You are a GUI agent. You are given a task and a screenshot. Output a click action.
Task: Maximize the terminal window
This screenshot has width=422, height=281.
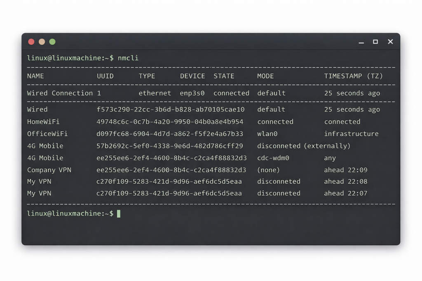[375, 42]
